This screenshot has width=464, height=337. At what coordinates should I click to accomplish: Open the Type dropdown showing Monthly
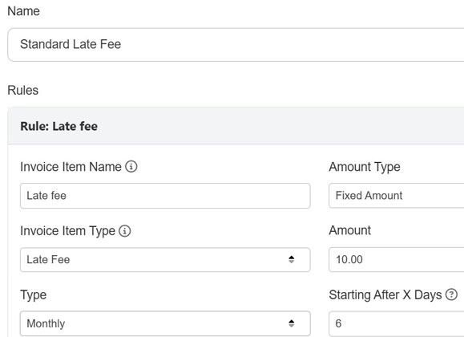click(x=165, y=323)
